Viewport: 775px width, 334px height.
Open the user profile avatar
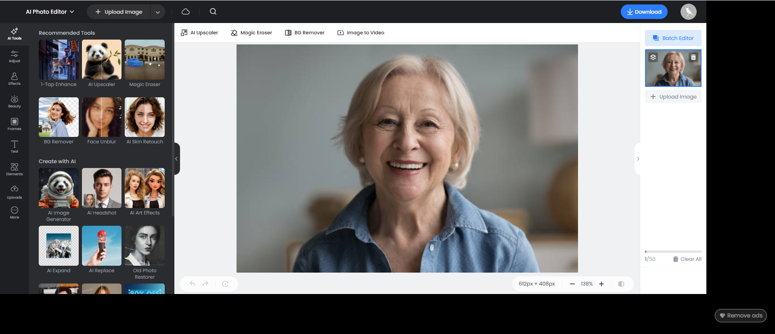689,12
